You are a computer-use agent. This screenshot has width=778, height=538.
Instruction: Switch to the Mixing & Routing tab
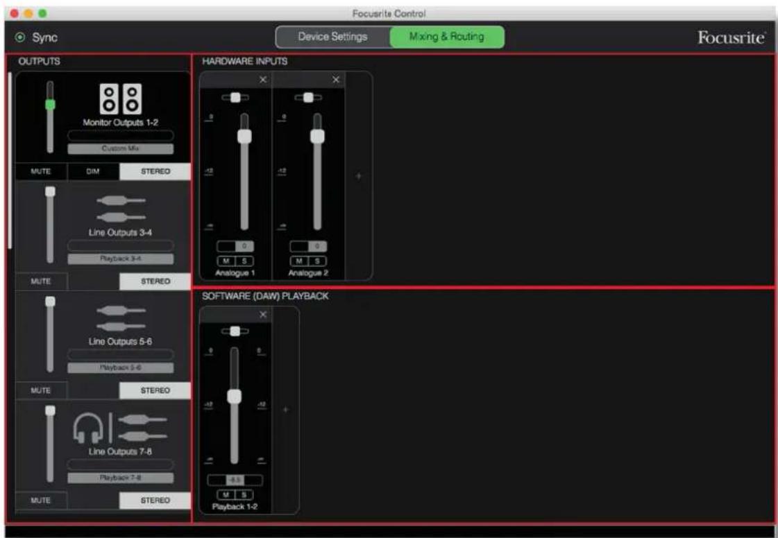point(446,37)
